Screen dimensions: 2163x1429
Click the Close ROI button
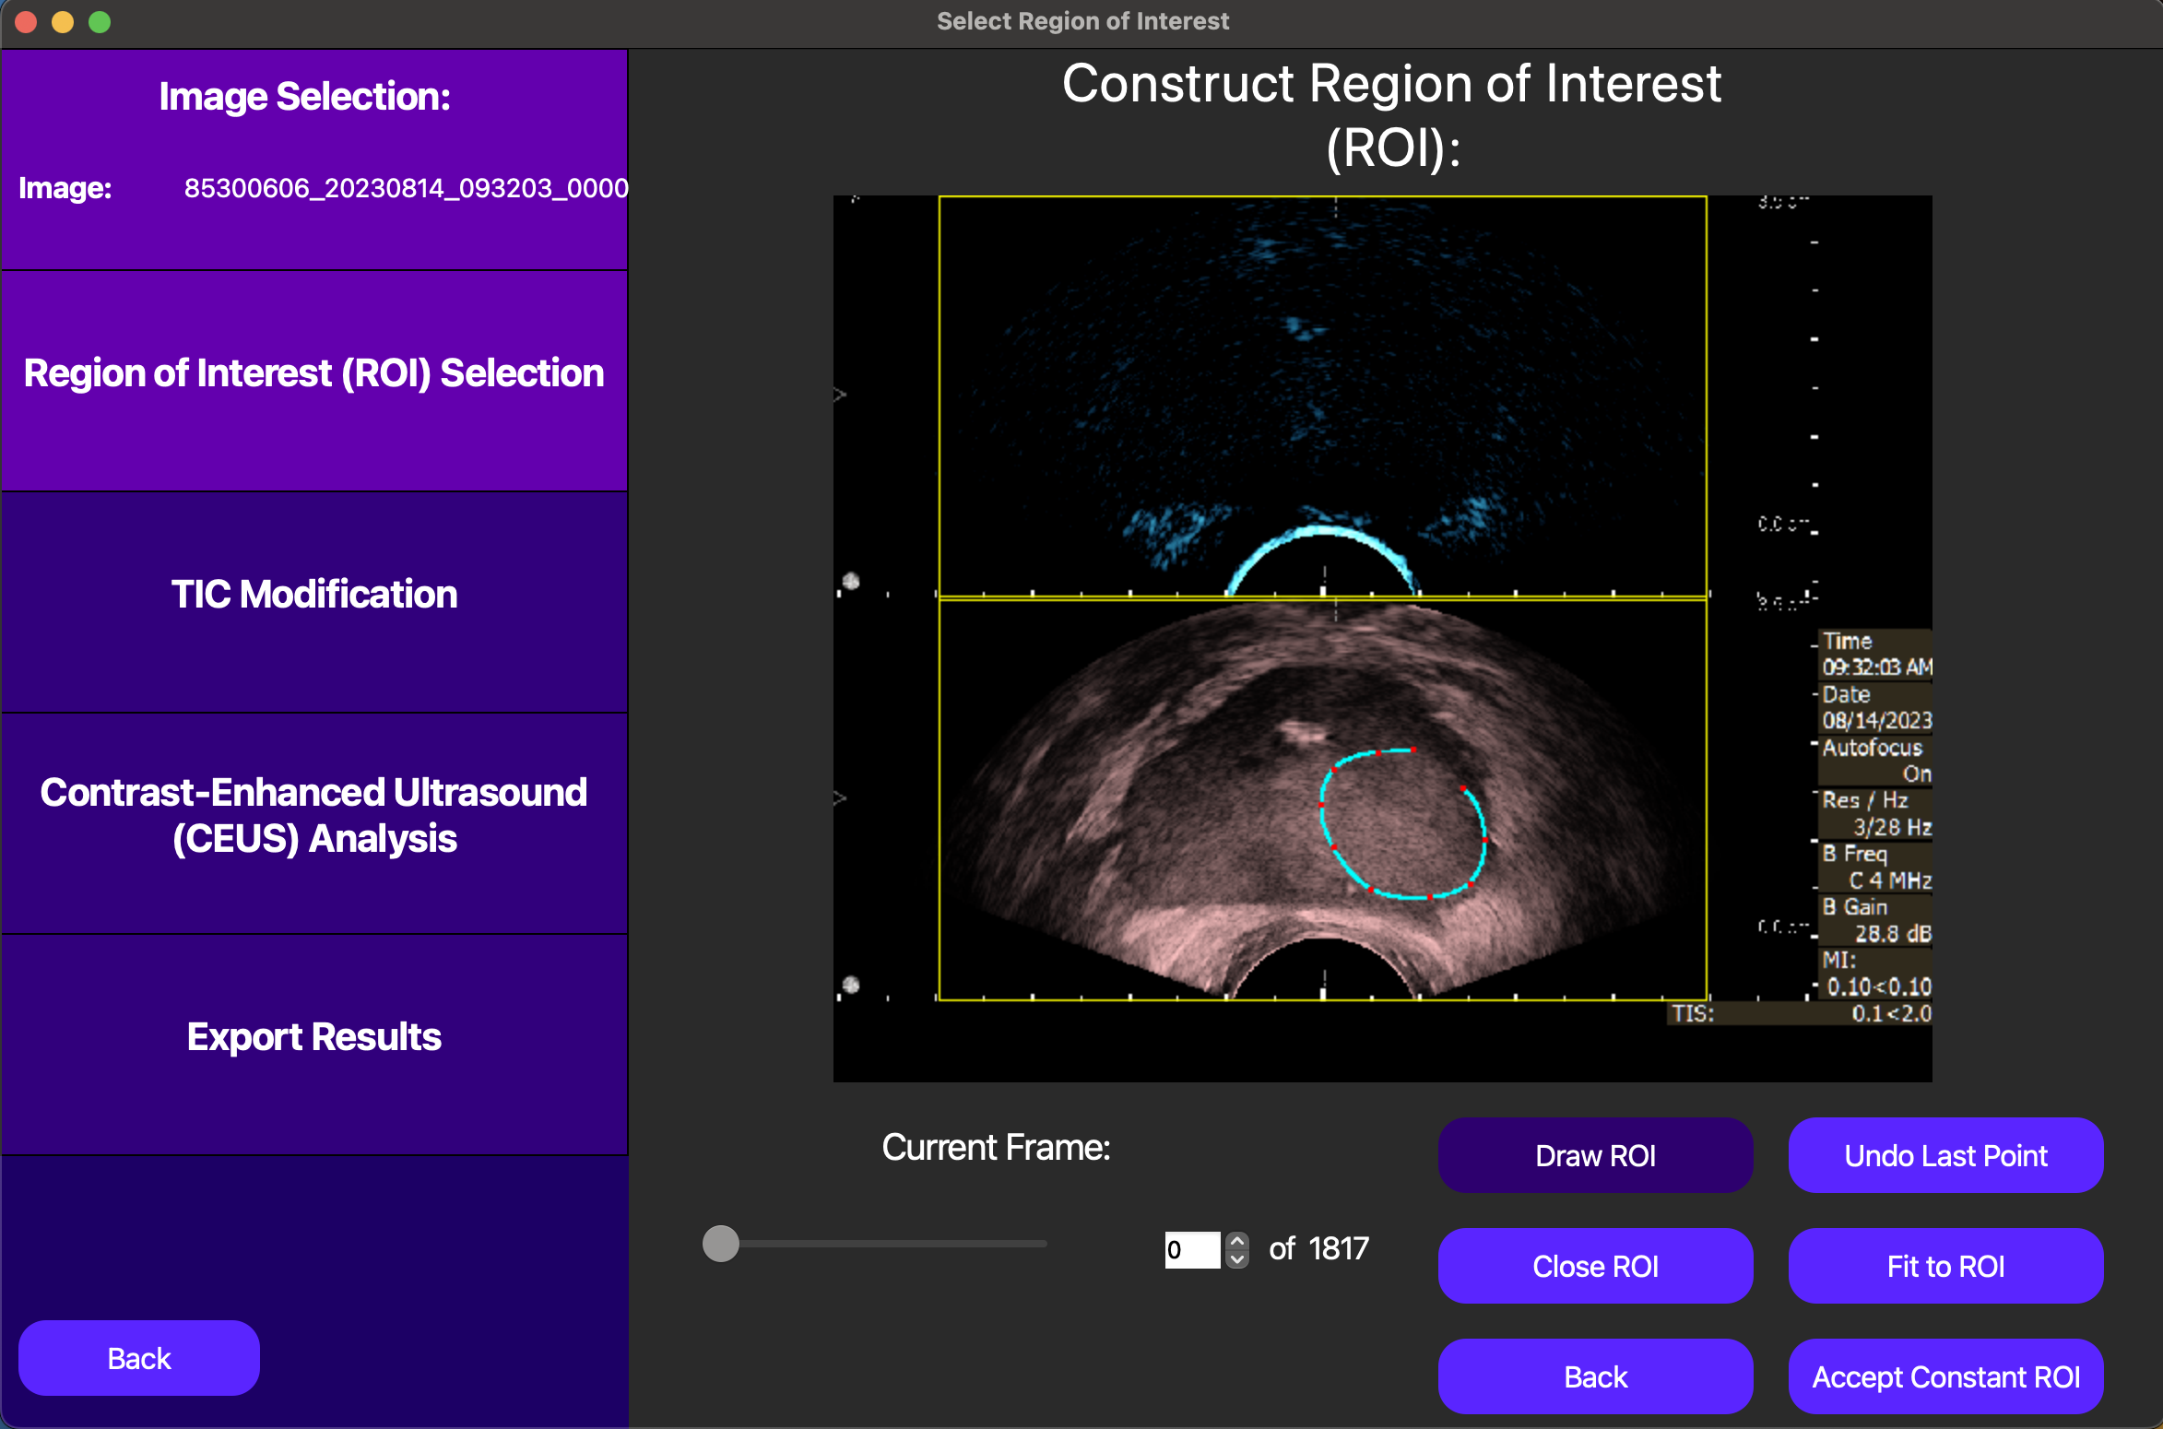[x=1595, y=1266]
